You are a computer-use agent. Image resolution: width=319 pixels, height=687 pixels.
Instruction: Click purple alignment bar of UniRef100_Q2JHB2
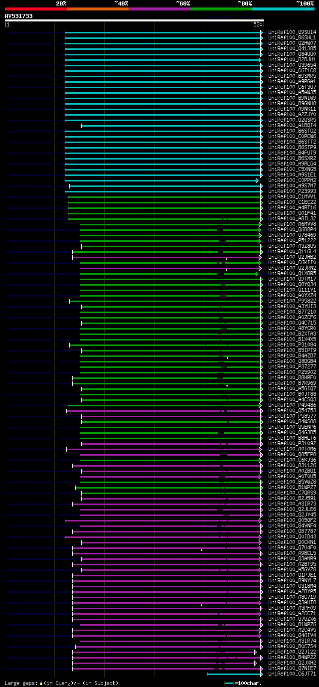[166, 257]
